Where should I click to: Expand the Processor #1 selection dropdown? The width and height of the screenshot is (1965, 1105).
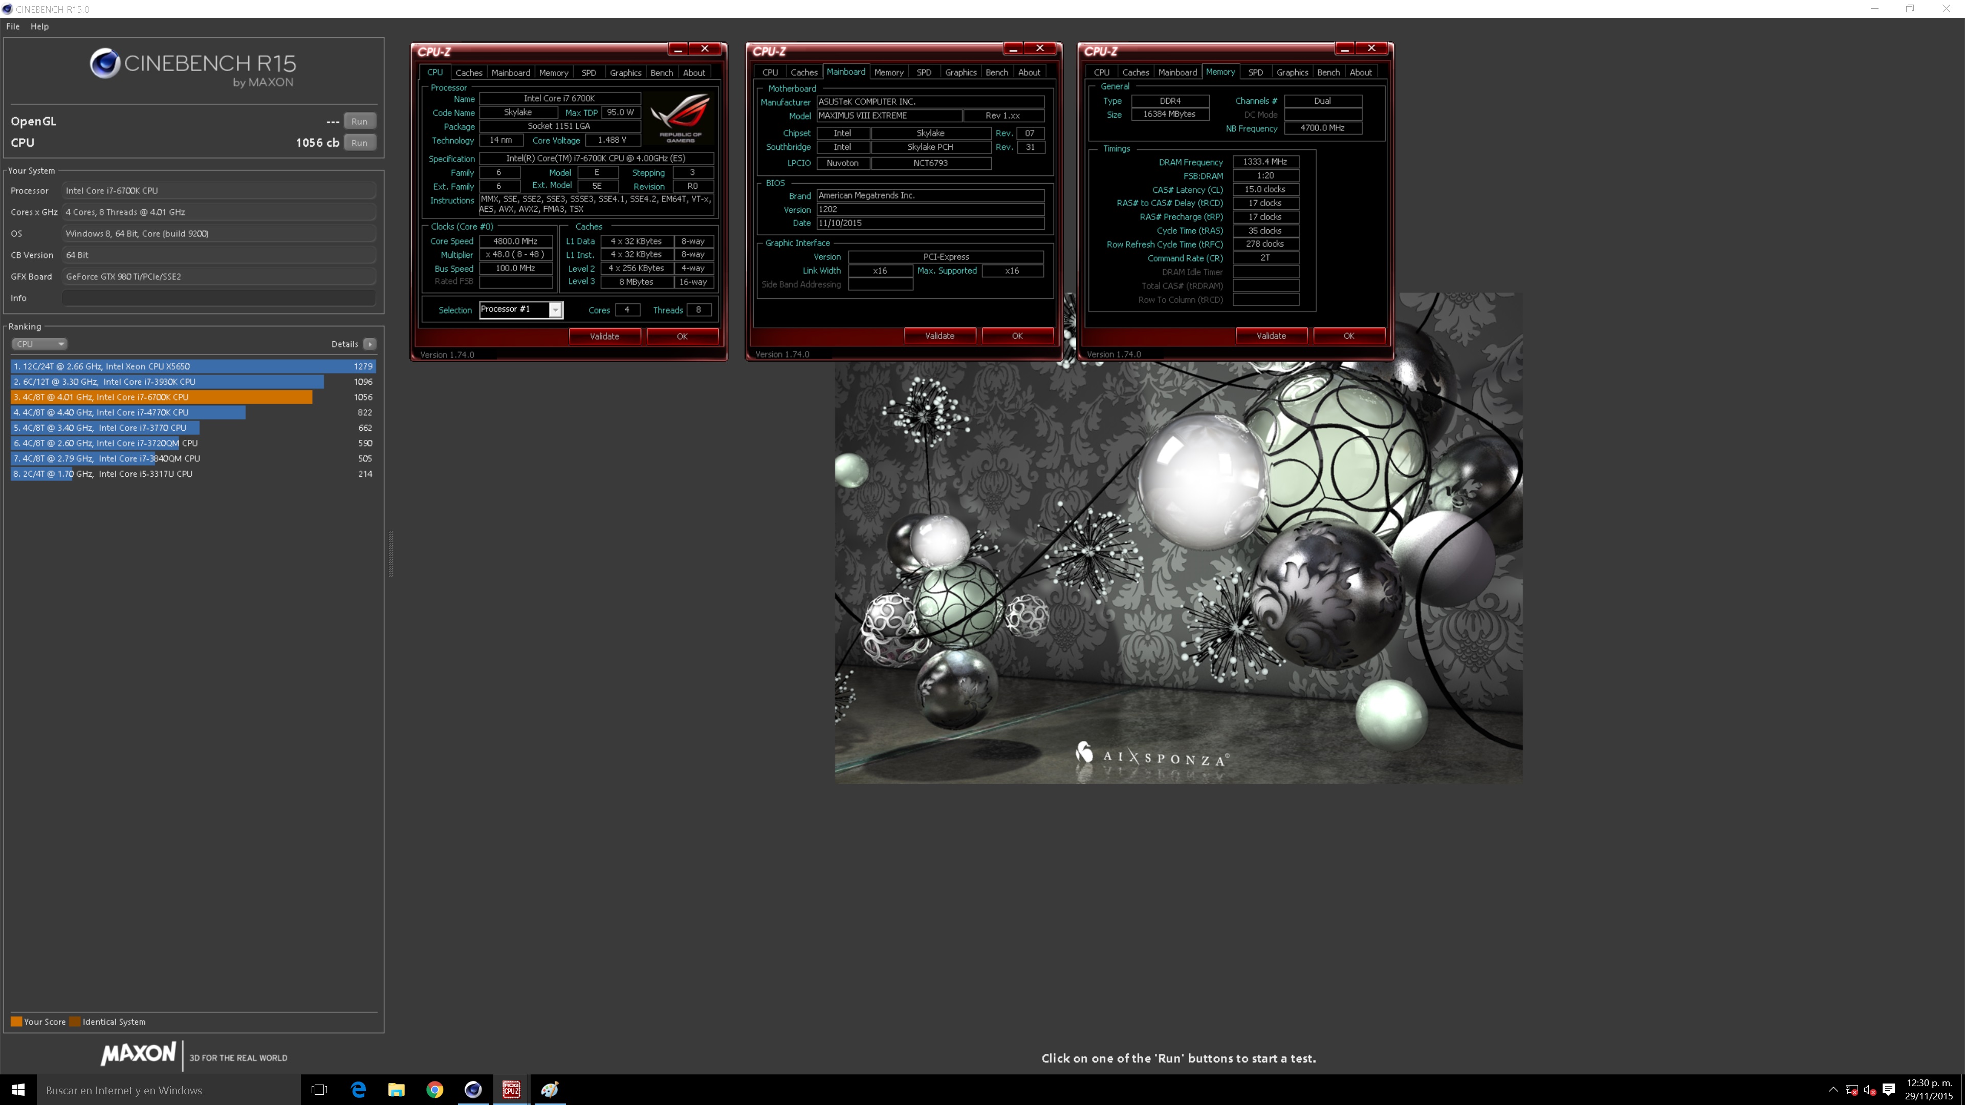tap(555, 310)
